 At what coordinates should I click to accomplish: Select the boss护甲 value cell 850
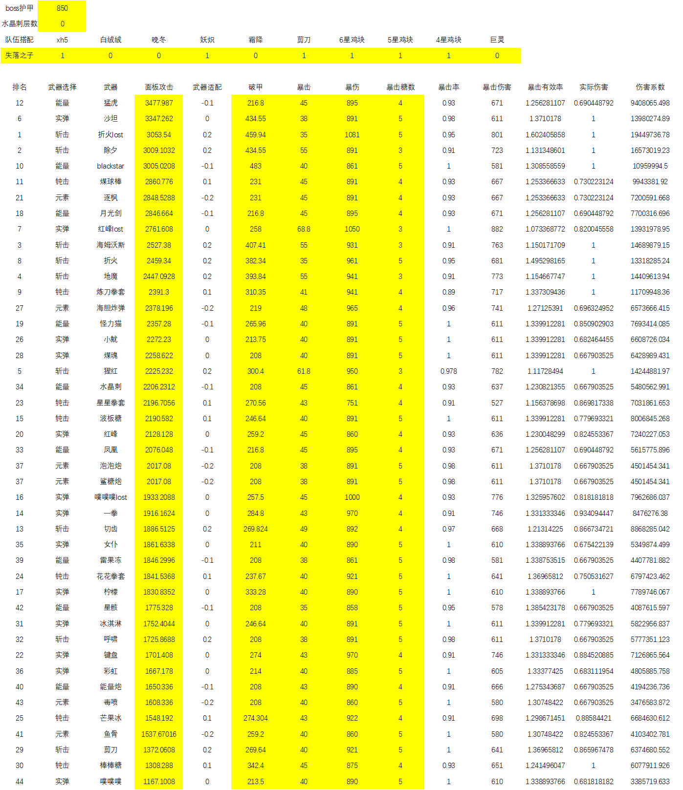(x=62, y=8)
